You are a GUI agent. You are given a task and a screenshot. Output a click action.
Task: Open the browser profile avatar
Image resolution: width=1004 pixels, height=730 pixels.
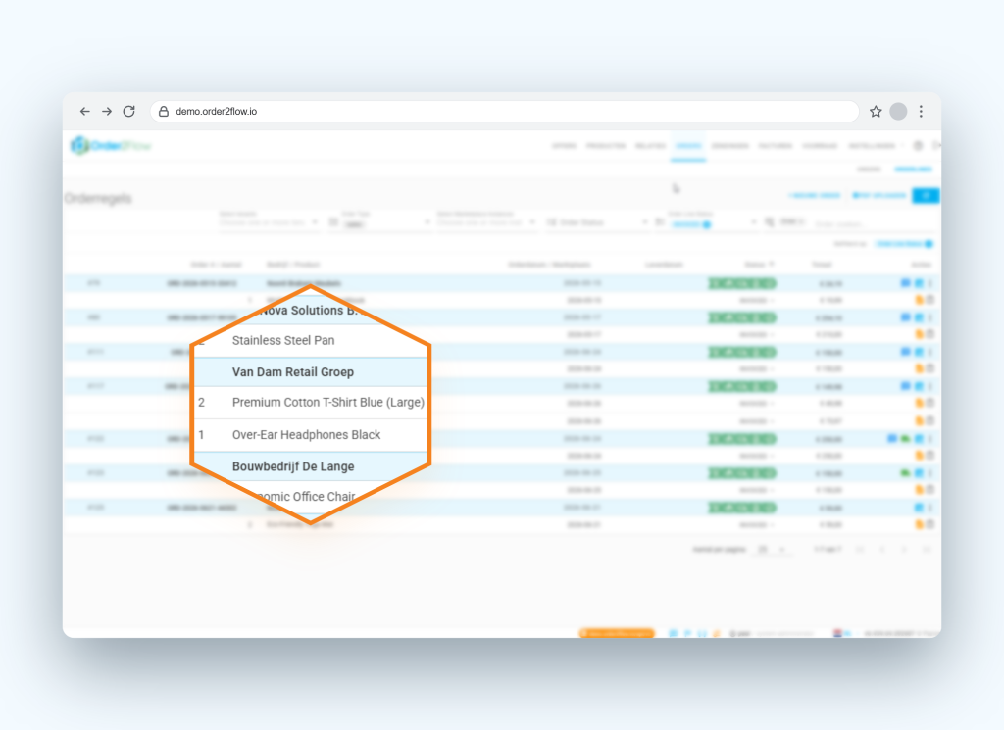pyautogui.click(x=898, y=112)
